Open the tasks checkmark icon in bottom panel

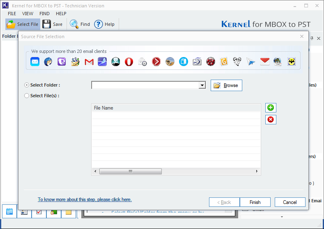tap(39, 212)
